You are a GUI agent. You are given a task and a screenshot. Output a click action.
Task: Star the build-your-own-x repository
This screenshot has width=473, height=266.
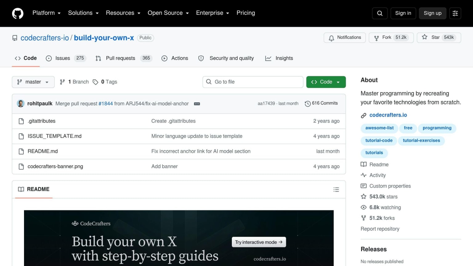[439, 38]
